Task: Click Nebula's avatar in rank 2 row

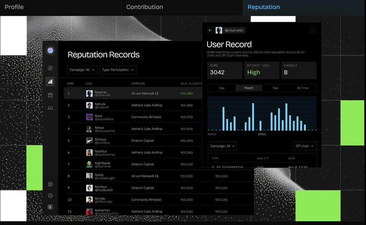Action: pos(89,105)
